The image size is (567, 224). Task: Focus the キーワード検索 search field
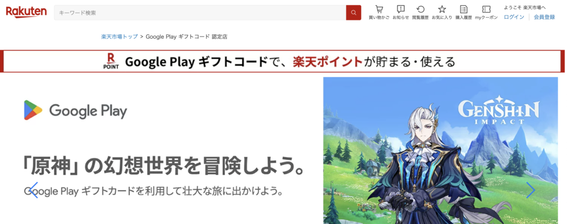(x=199, y=13)
